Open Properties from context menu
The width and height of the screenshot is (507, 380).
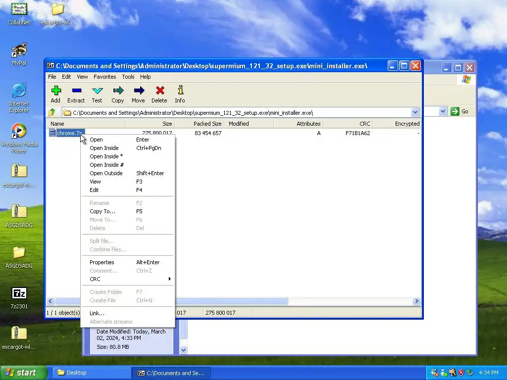point(128,262)
